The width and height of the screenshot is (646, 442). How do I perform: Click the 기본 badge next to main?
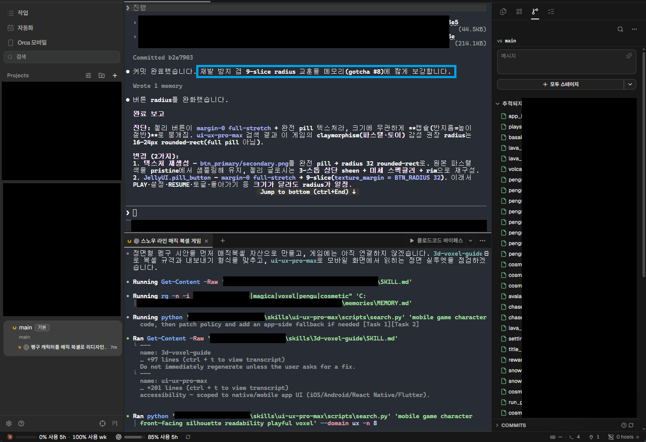[x=42, y=328]
